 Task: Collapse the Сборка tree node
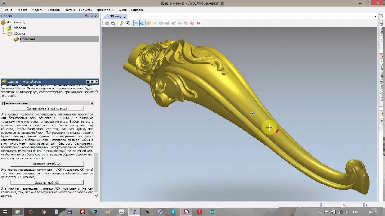pyautogui.click(x=4, y=34)
